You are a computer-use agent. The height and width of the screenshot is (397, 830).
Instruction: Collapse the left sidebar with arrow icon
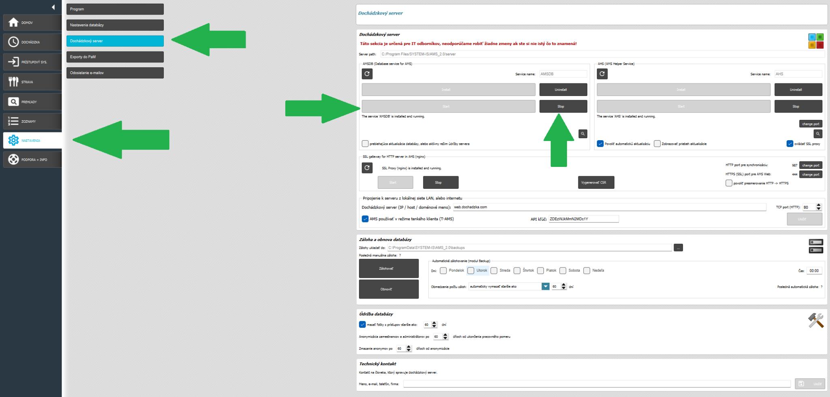[53, 7]
